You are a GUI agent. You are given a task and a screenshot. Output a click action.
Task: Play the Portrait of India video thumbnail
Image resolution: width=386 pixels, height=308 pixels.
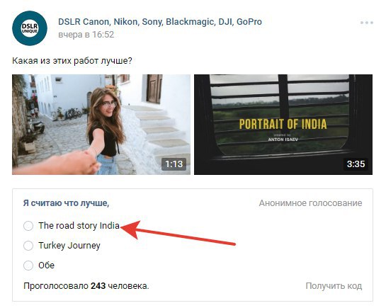[x=283, y=125]
